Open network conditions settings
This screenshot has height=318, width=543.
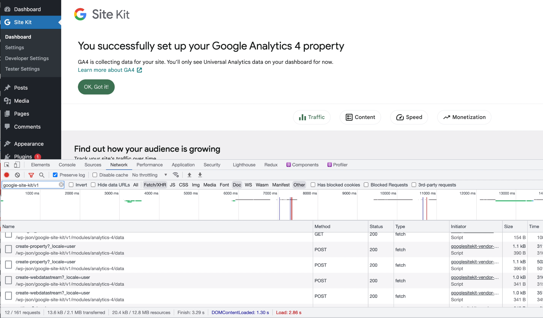click(176, 175)
